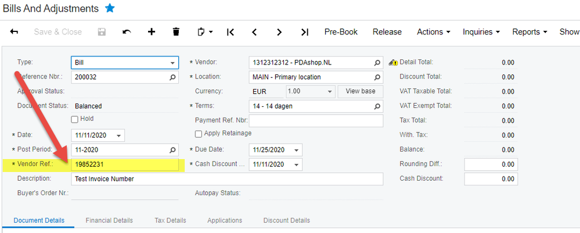This screenshot has height=233, width=580.
Task: Click the favorite star icon
Action: click(110, 8)
